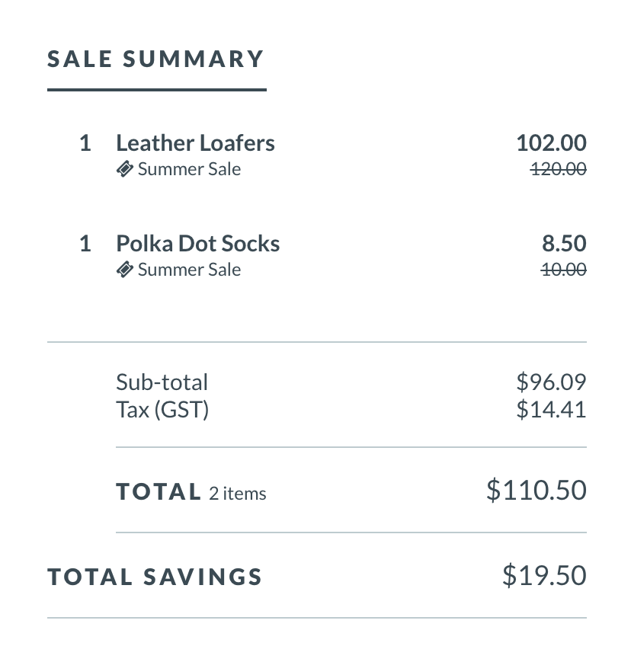This screenshot has height=646, width=631.
Task: Click the Summer Sale tag icon under Leather Loafers
Action: pyautogui.click(x=124, y=169)
